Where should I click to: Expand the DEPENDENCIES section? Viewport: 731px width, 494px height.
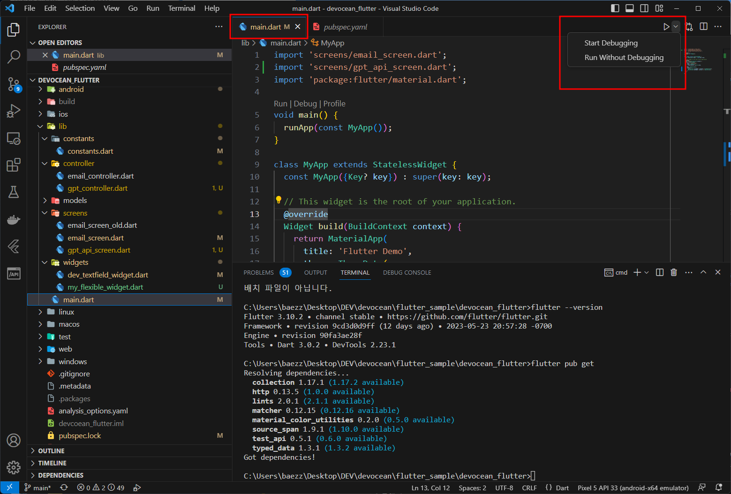(x=129, y=475)
